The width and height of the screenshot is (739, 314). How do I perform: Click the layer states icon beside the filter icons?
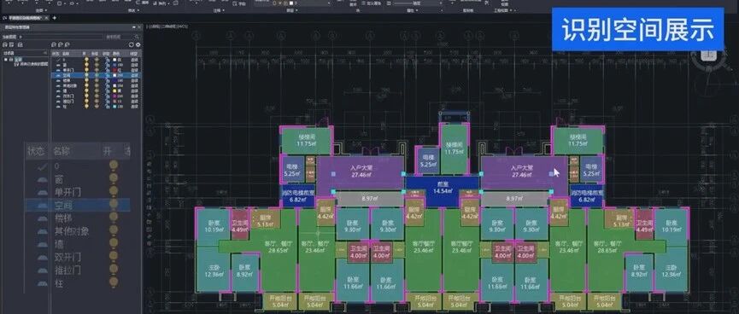[21, 44]
